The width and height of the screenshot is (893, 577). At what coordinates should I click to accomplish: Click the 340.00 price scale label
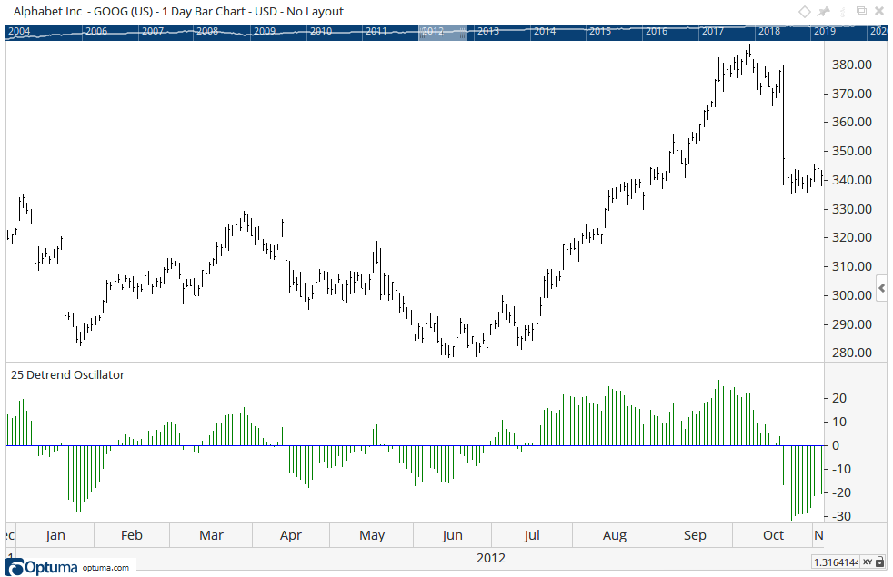coord(852,181)
